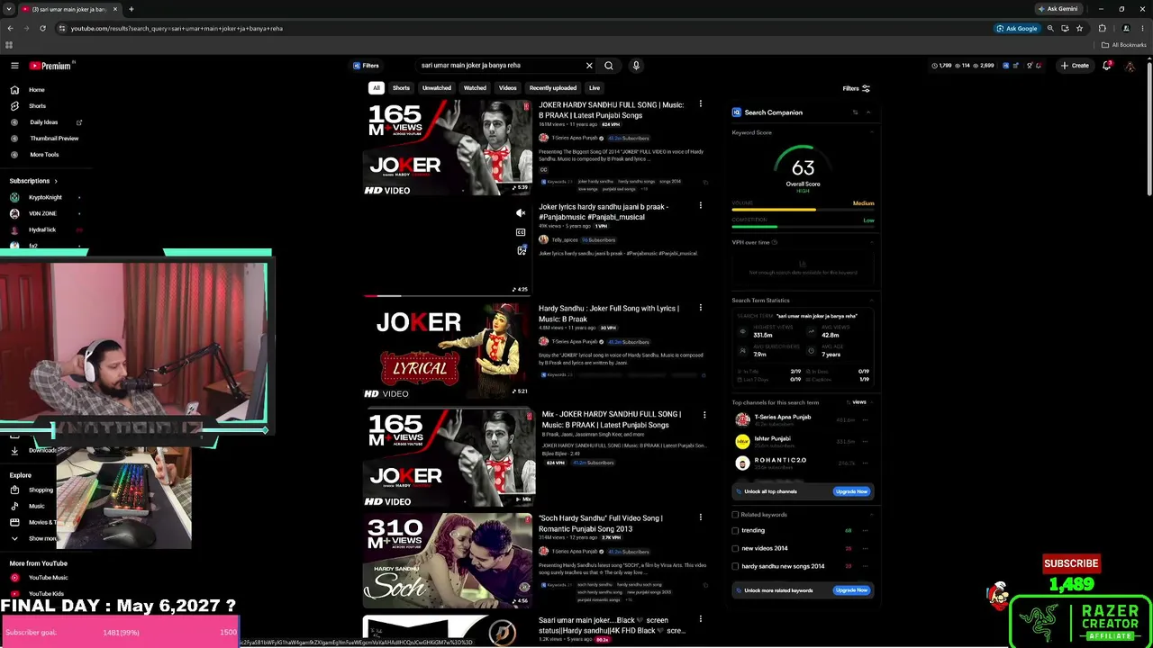Collapse the Search Companion panel
Viewport: 1153px width, 648px height.
tap(868, 112)
